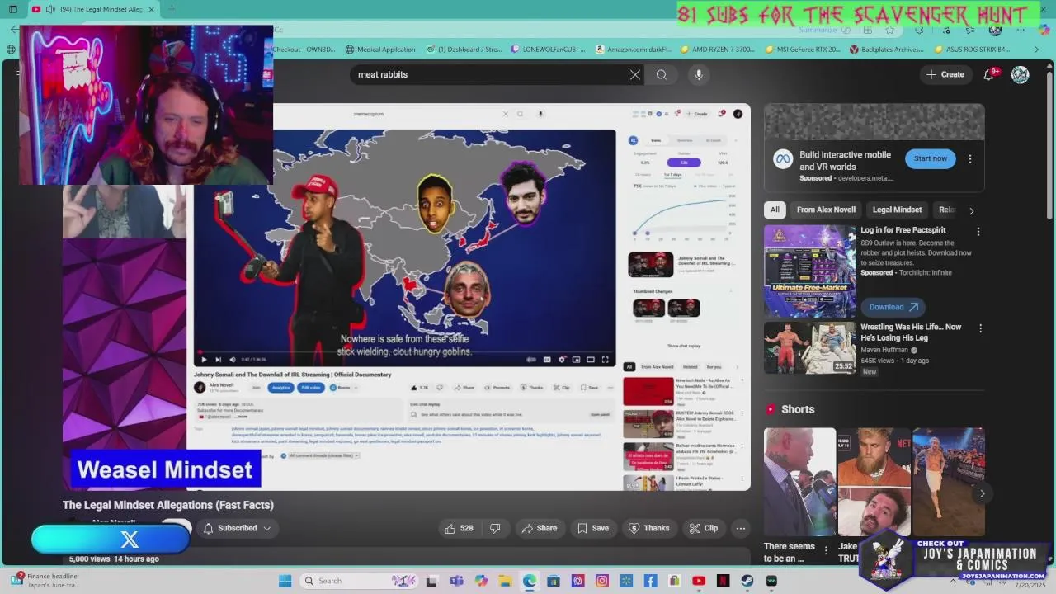Viewport: 1056px width, 594px height.
Task: Open Microsoft Store from taskbar
Action: pos(554,581)
